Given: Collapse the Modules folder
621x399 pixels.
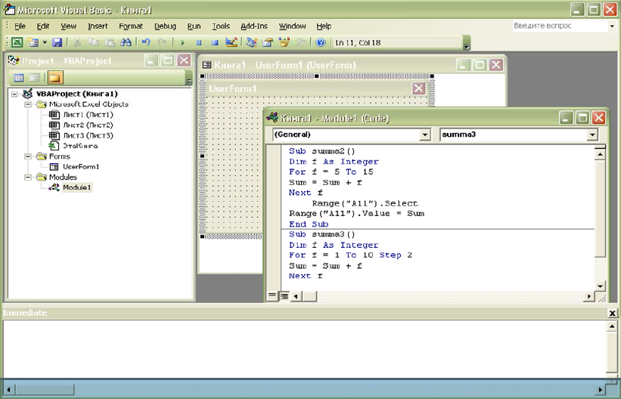Looking at the screenshot, I should point(28,178).
